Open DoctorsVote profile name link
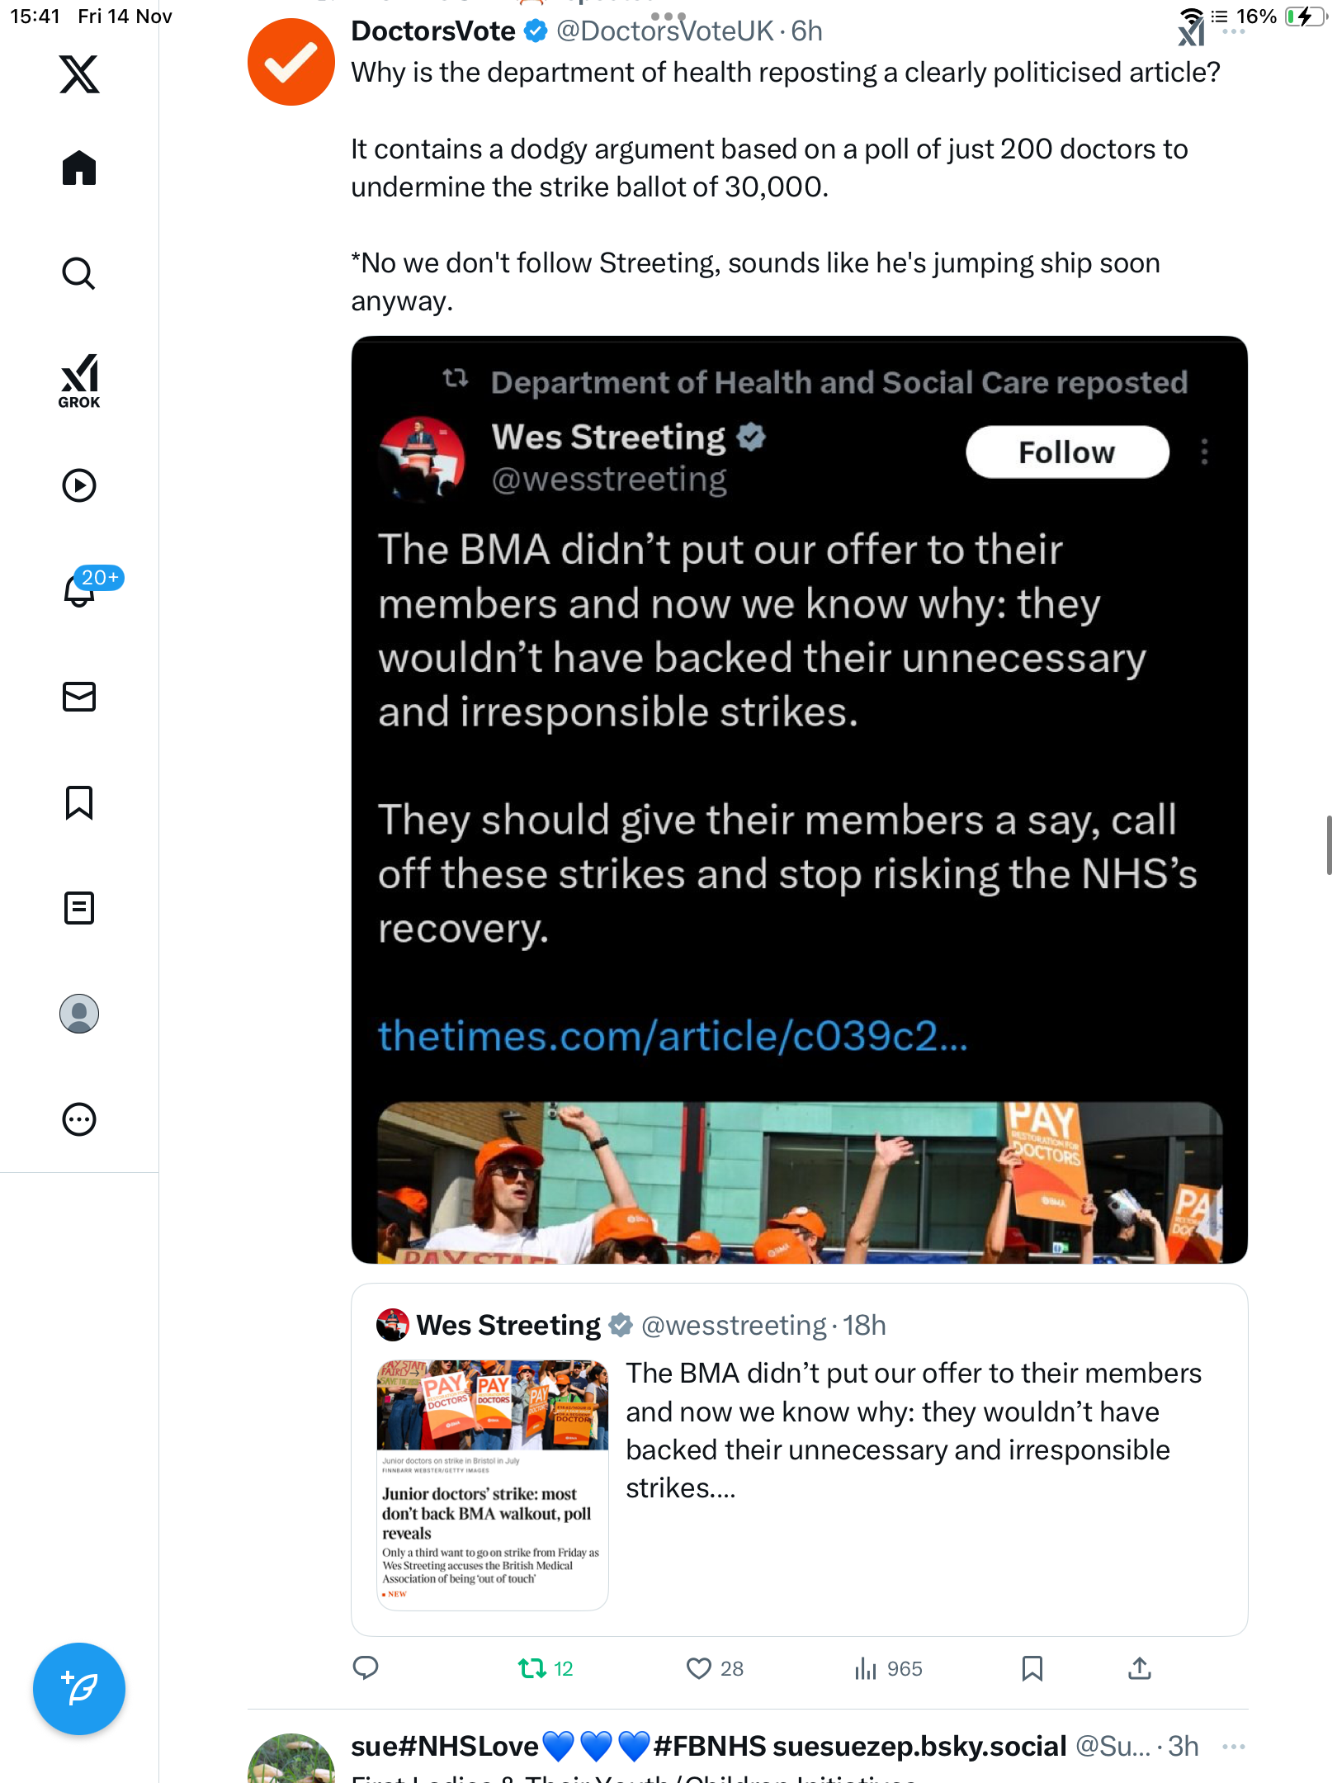The width and height of the screenshot is (1337, 1783). coord(433,31)
